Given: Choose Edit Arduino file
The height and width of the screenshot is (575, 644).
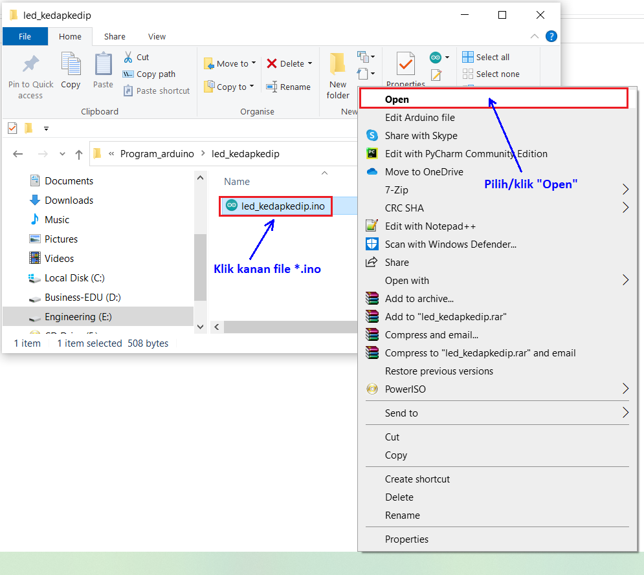Looking at the screenshot, I should coord(497,118).
